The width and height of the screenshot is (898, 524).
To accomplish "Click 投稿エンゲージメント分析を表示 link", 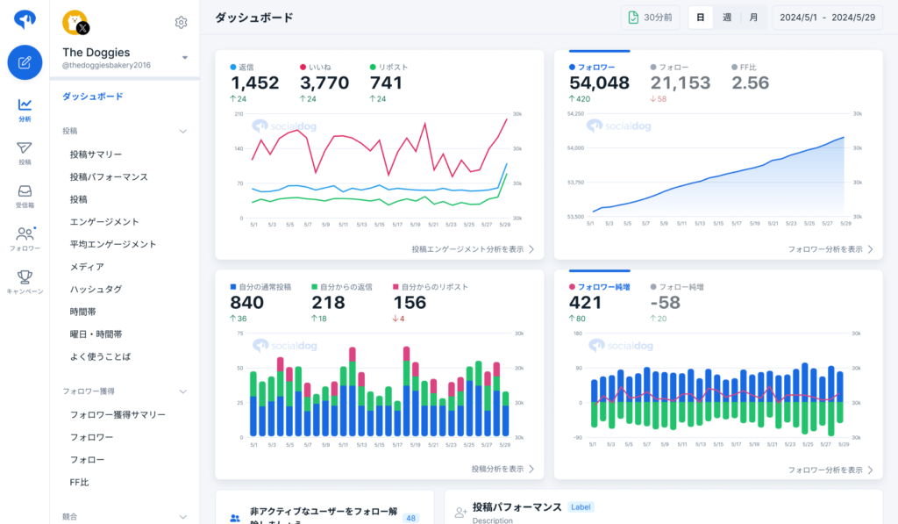I will tap(473, 249).
